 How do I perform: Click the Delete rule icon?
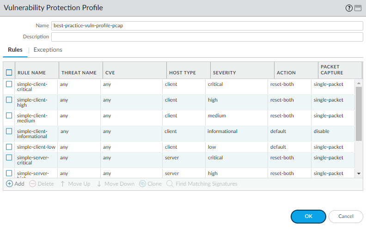click(x=33, y=184)
